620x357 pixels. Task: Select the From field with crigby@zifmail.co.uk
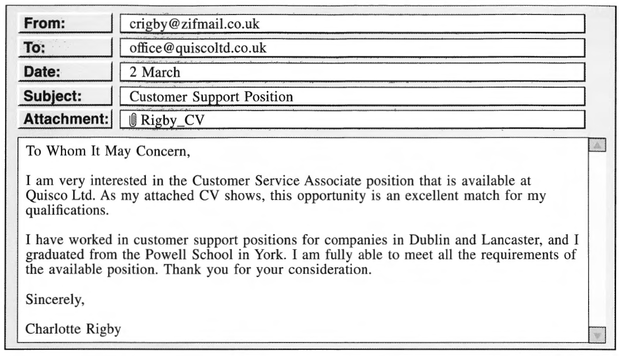point(352,23)
